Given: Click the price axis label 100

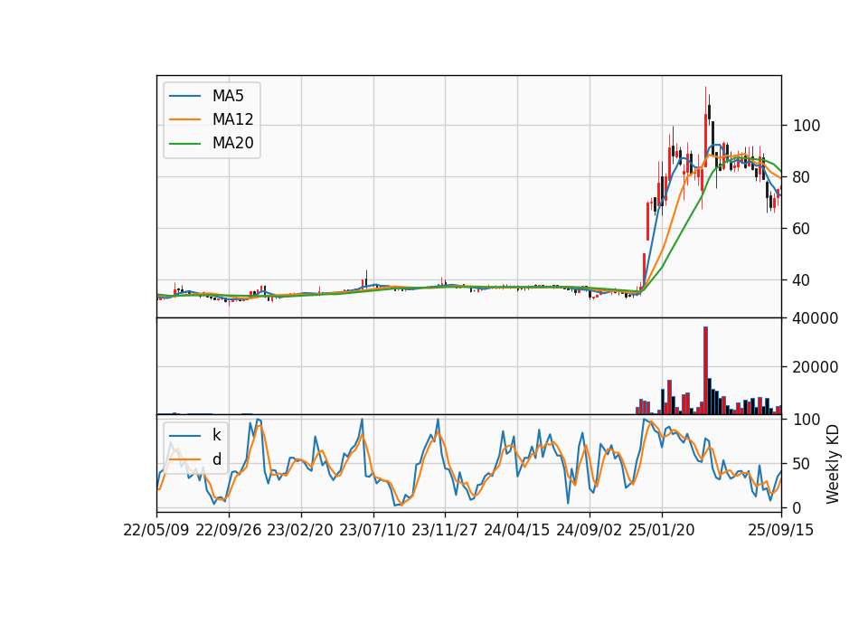Looking at the screenshot, I should coord(807,126).
